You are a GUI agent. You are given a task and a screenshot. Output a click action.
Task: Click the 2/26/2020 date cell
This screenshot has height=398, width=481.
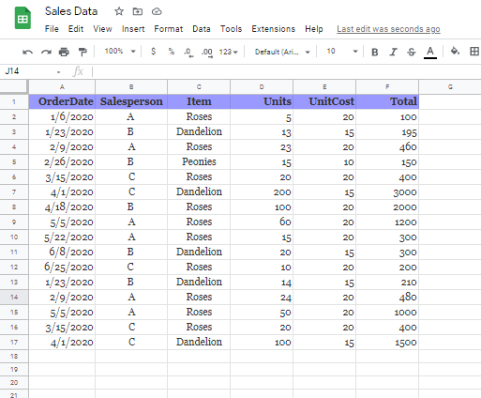[x=62, y=161]
